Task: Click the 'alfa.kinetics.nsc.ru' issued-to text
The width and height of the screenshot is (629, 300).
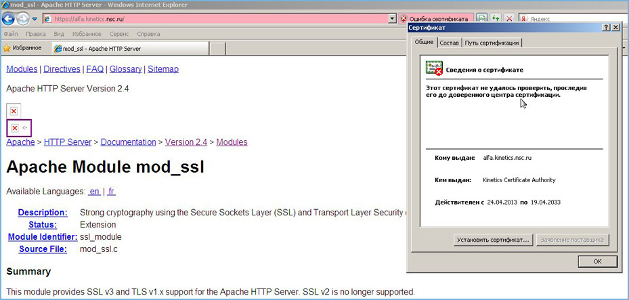Action: coord(507,158)
